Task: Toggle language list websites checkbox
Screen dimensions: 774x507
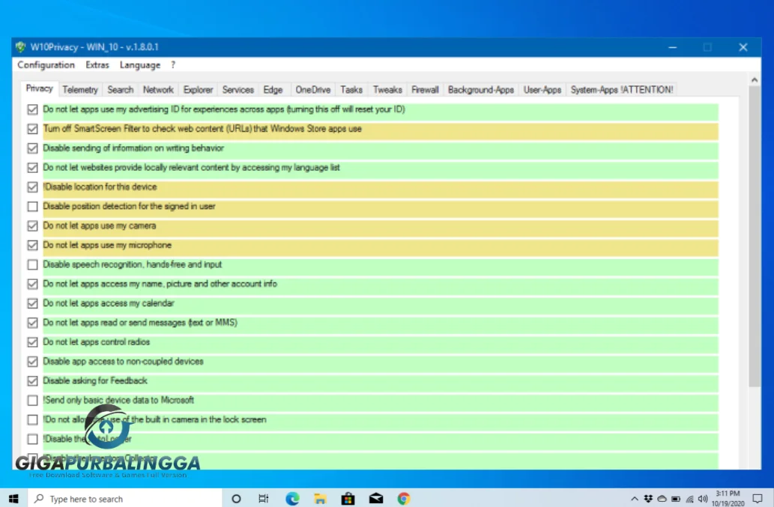Action: (32, 168)
